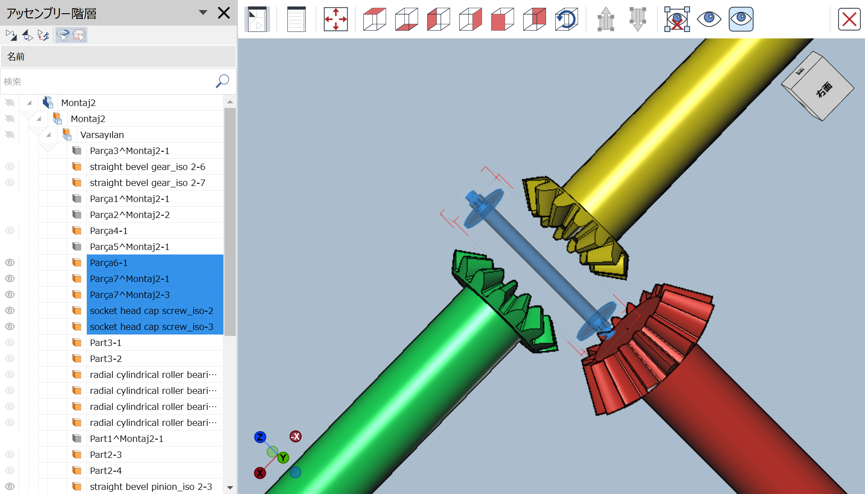Click the grey down-arrow collapse icon

coord(637,19)
